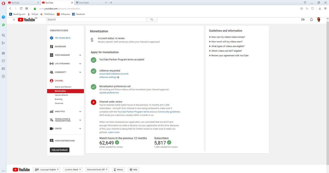
Task: Click the search magnifier button
Action: tap(152, 20)
